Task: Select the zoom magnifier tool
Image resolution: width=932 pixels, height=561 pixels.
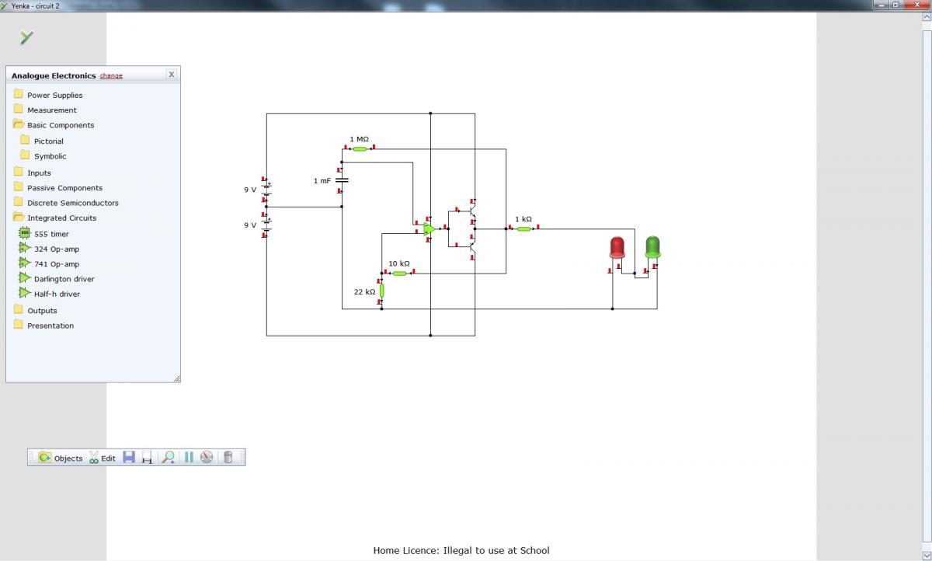Action: point(168,458)
